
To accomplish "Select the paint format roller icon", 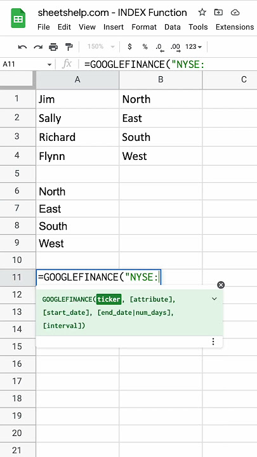I will (x=69, y=47).
